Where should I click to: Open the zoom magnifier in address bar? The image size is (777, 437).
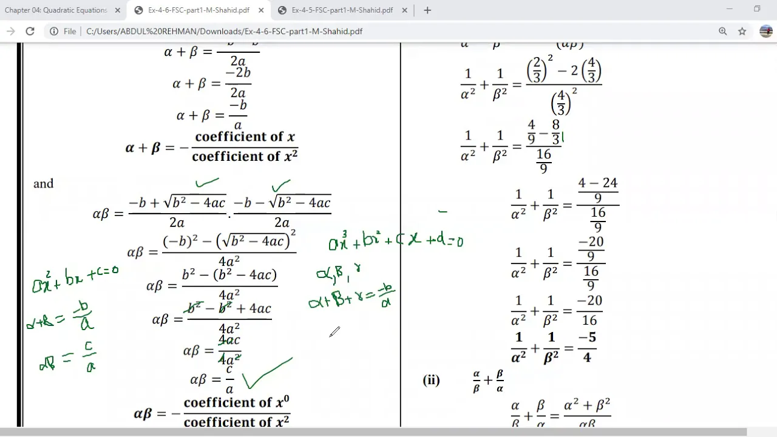click(x=722, y=31)
